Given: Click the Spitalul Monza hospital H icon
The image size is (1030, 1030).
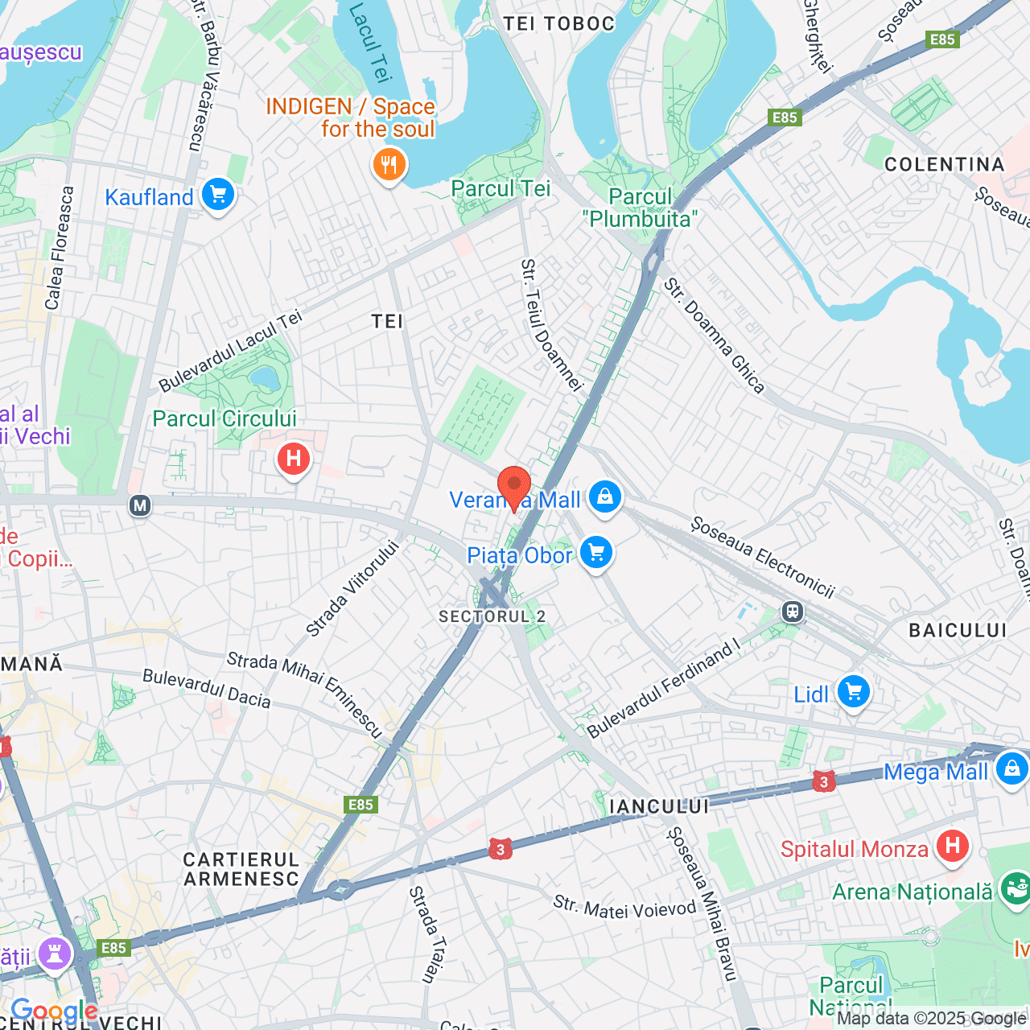Looking at the screenshot, I should pos(953,847).
